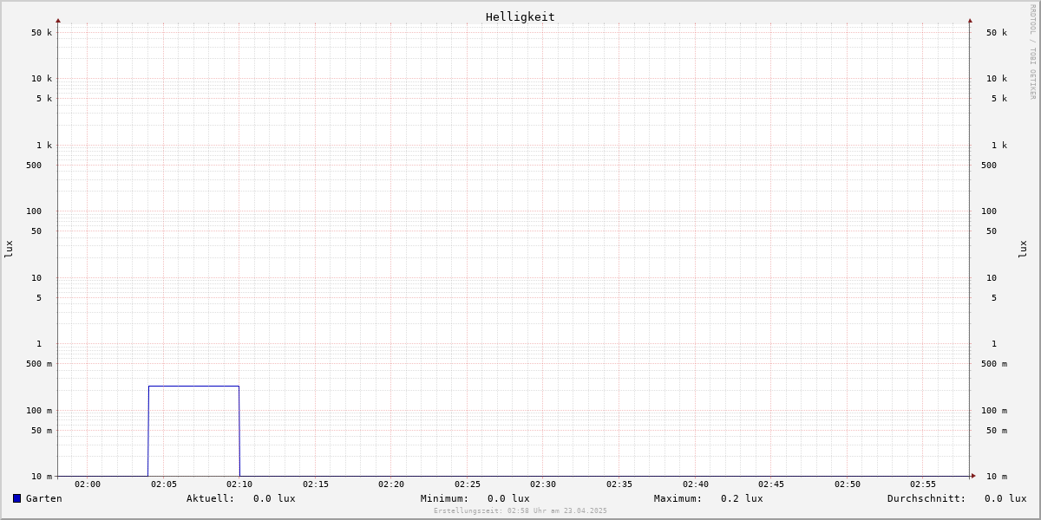This screenshot has height=520, width=1041.
Task: Click the 500 m label on left axis
Action: [x=39, y=364]
